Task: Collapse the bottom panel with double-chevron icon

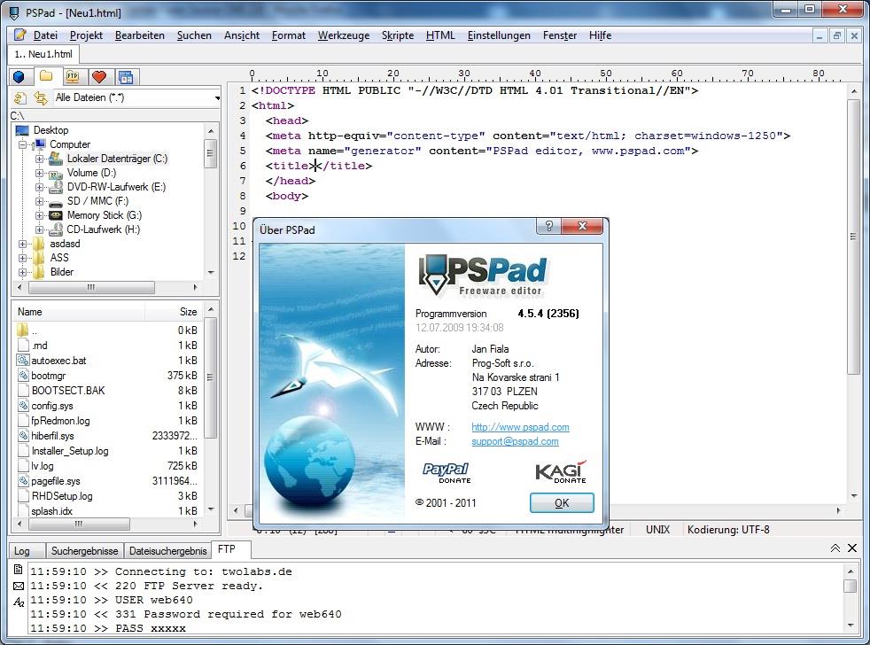Action: [x=835, y=548]
